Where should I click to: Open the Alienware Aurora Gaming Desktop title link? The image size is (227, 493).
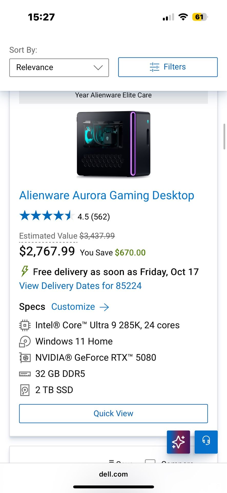(107, 195)
